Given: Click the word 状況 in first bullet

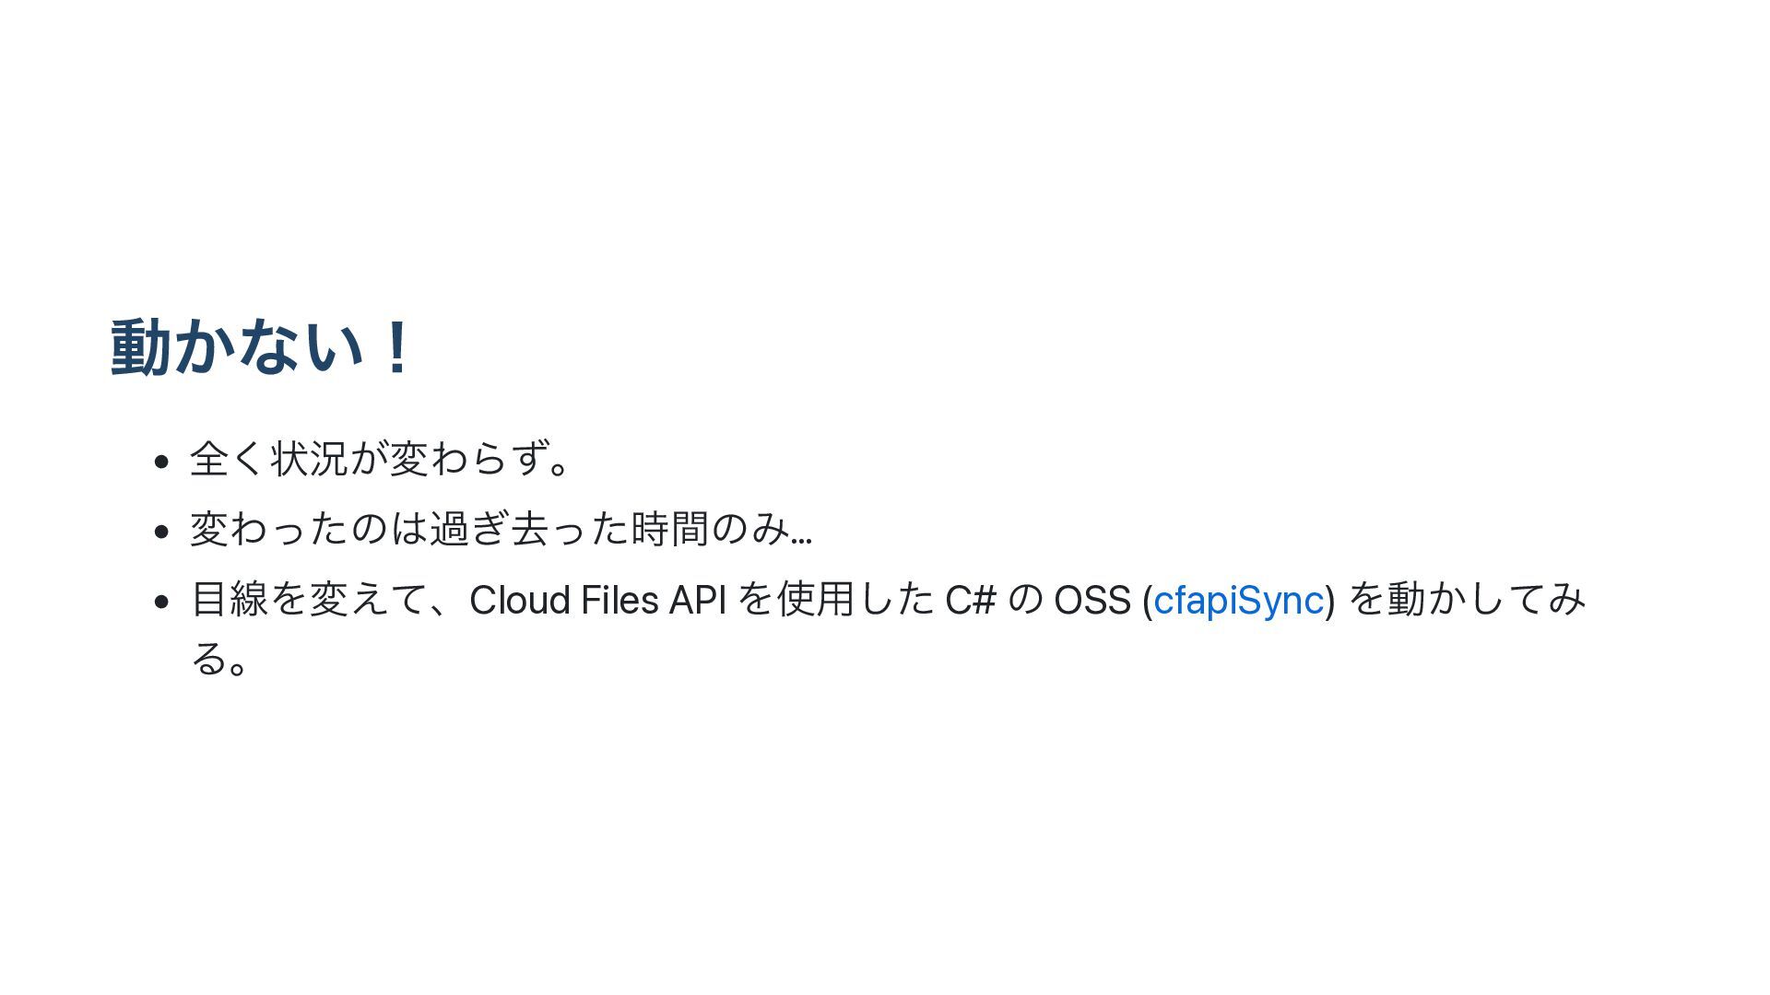Looking at the screenshot, I should pyautogui.click(x=309, y=458).
